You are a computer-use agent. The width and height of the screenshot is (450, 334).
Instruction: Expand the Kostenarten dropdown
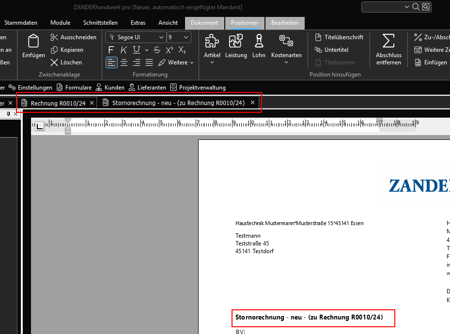(x=286, y=62)
